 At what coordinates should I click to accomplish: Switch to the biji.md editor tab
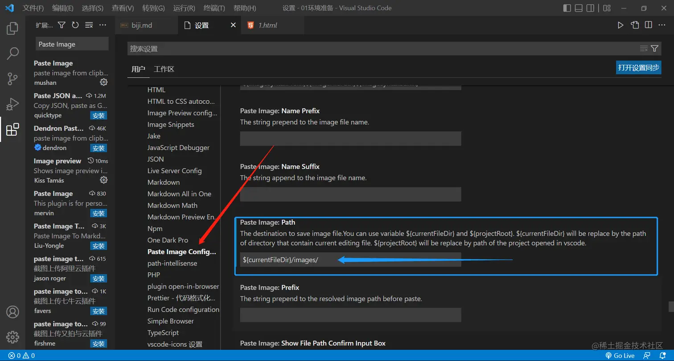pyautogui.click(x=146, y=25)
